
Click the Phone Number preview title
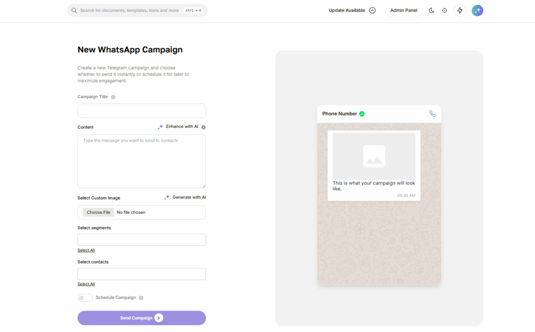point(340,114)
